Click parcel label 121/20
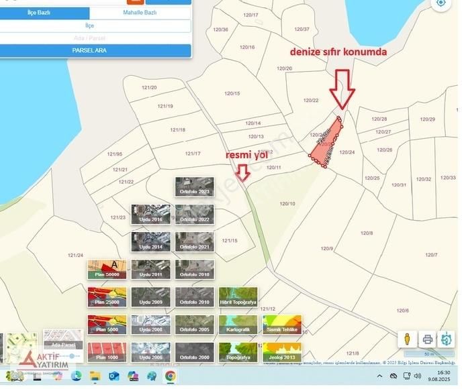 (149, 87)
